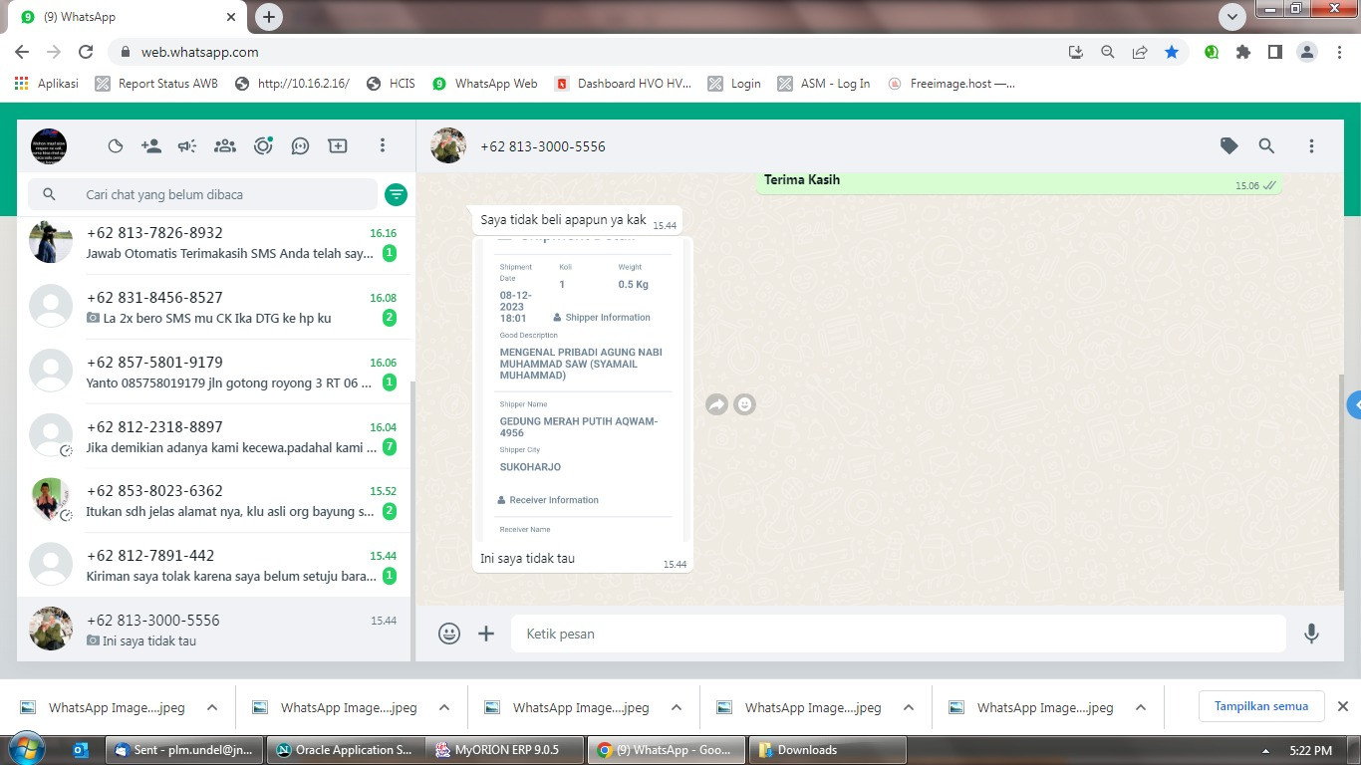The height and width of the screenshot is (765, 1361).
Task: Switch to the (9) WhatsApp tab
Action: (126, 17)
